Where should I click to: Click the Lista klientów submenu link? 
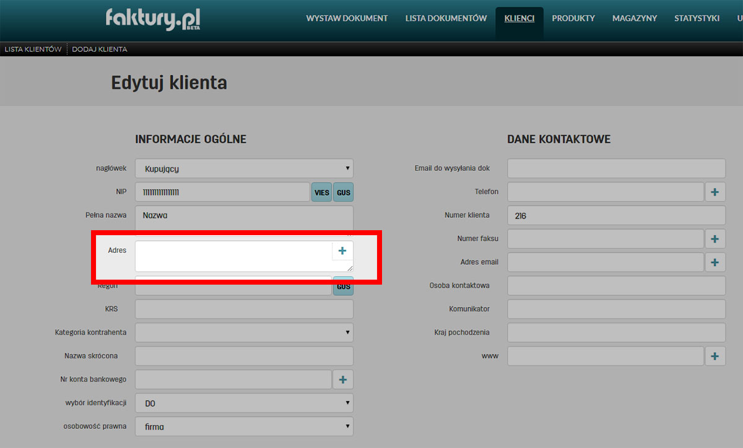[33, 50]
